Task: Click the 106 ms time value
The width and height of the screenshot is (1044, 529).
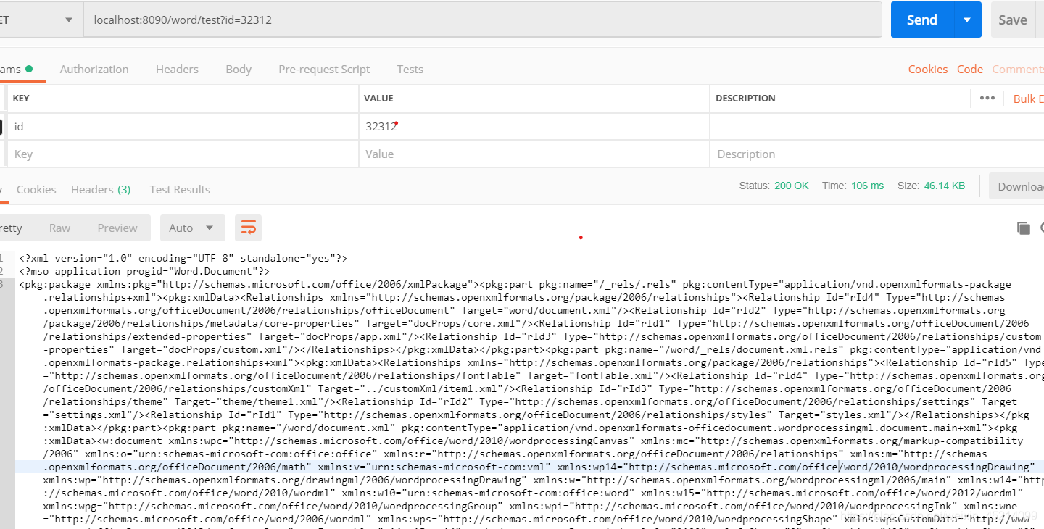Action: click(868, 186)
